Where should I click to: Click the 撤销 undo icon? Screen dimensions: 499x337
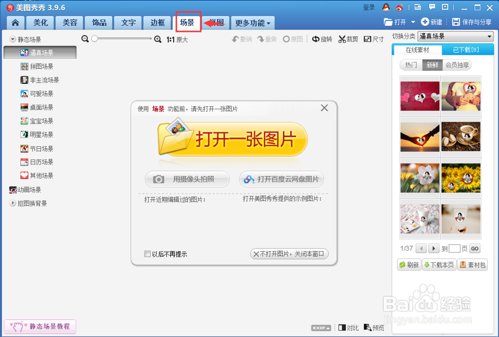[242, 39]
